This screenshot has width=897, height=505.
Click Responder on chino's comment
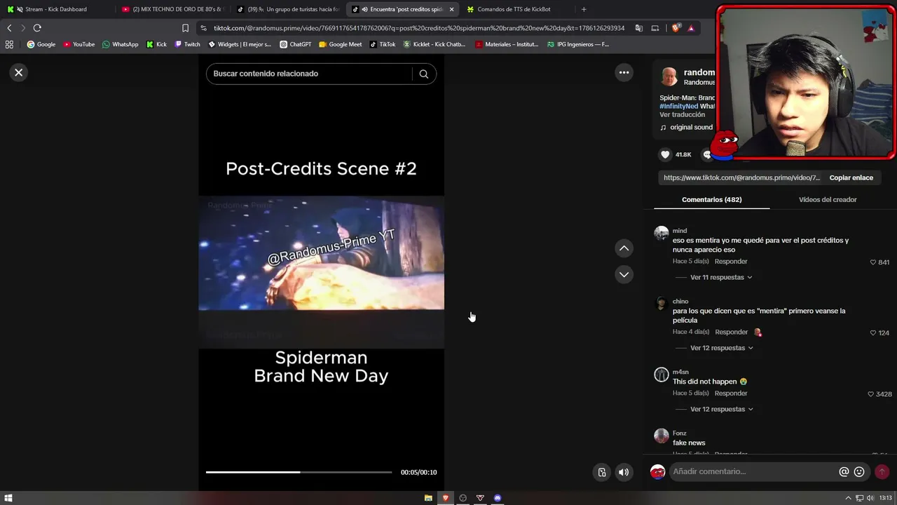732,332
